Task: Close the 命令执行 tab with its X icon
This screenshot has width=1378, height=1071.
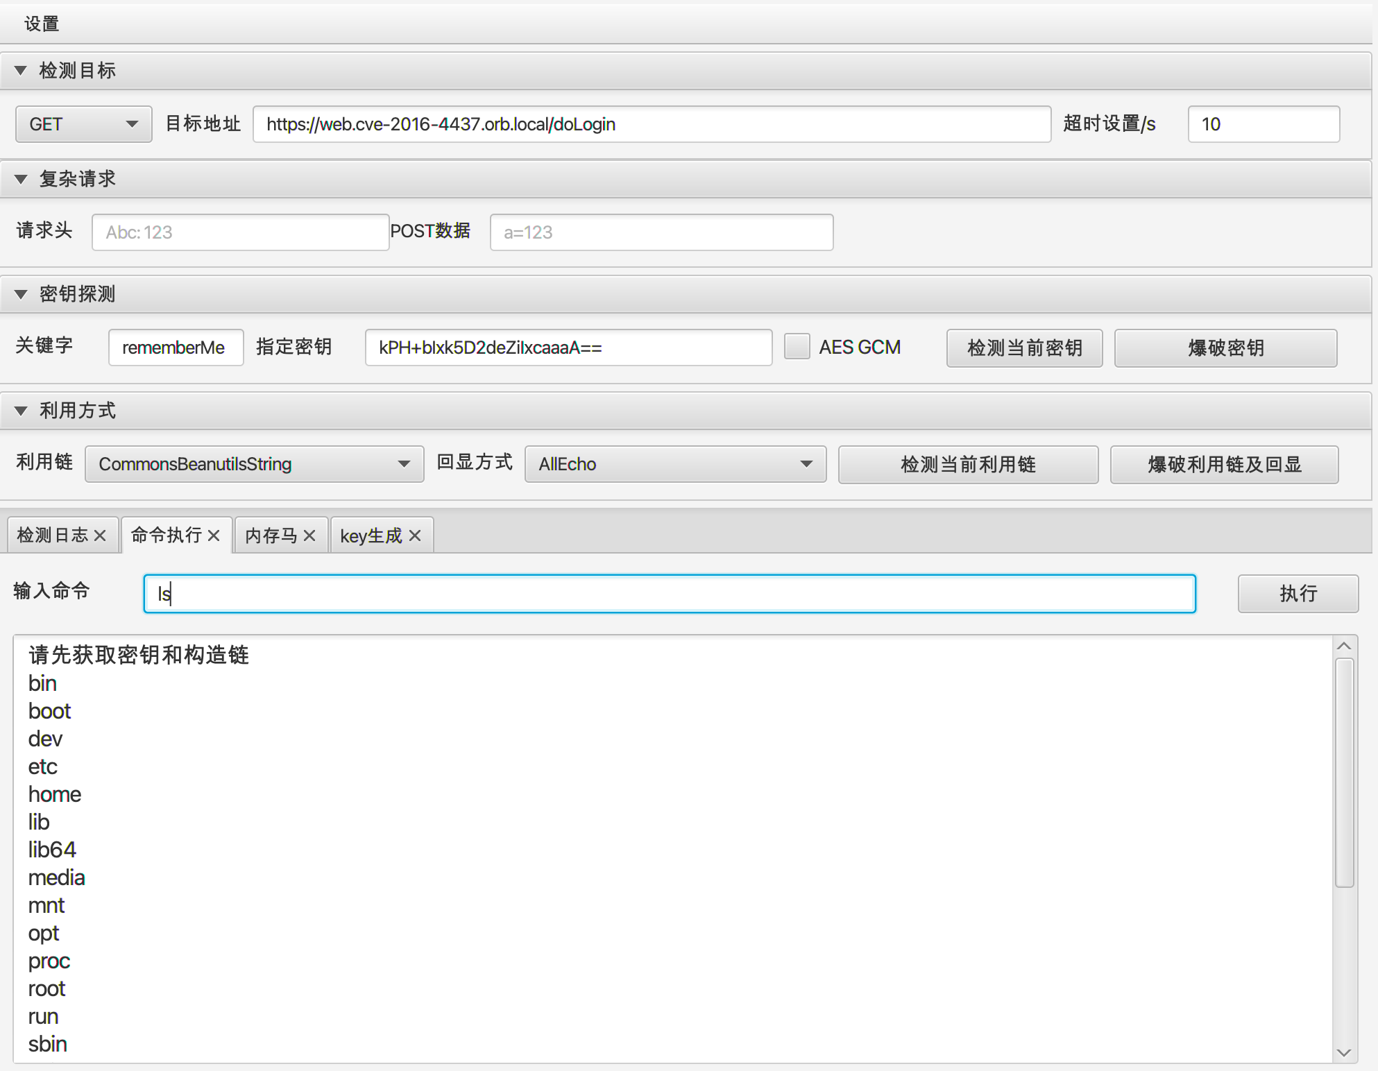Action: (x=214, y=535)
